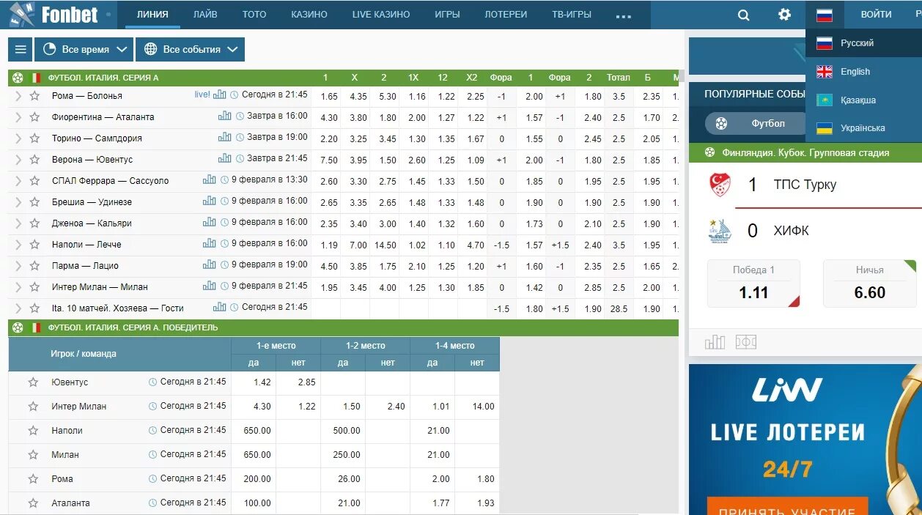922x515 pixels.
Task: Favorite the Фиорентина — Аталанта match star
Action: click(x=34, y=116)
